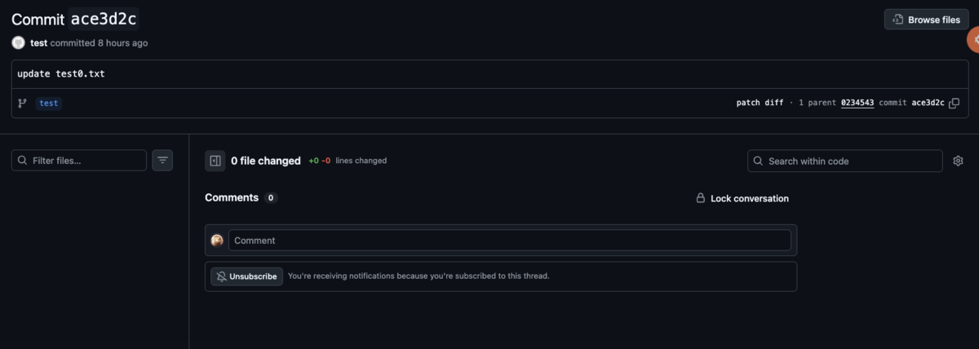
Task: Open committer test's profile name
Action: (x=38, y=43)
